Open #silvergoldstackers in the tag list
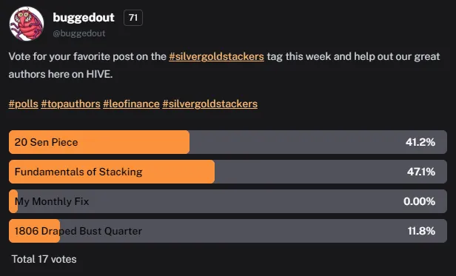The width and height of the screenshot is (456, 276). (210, 104)
